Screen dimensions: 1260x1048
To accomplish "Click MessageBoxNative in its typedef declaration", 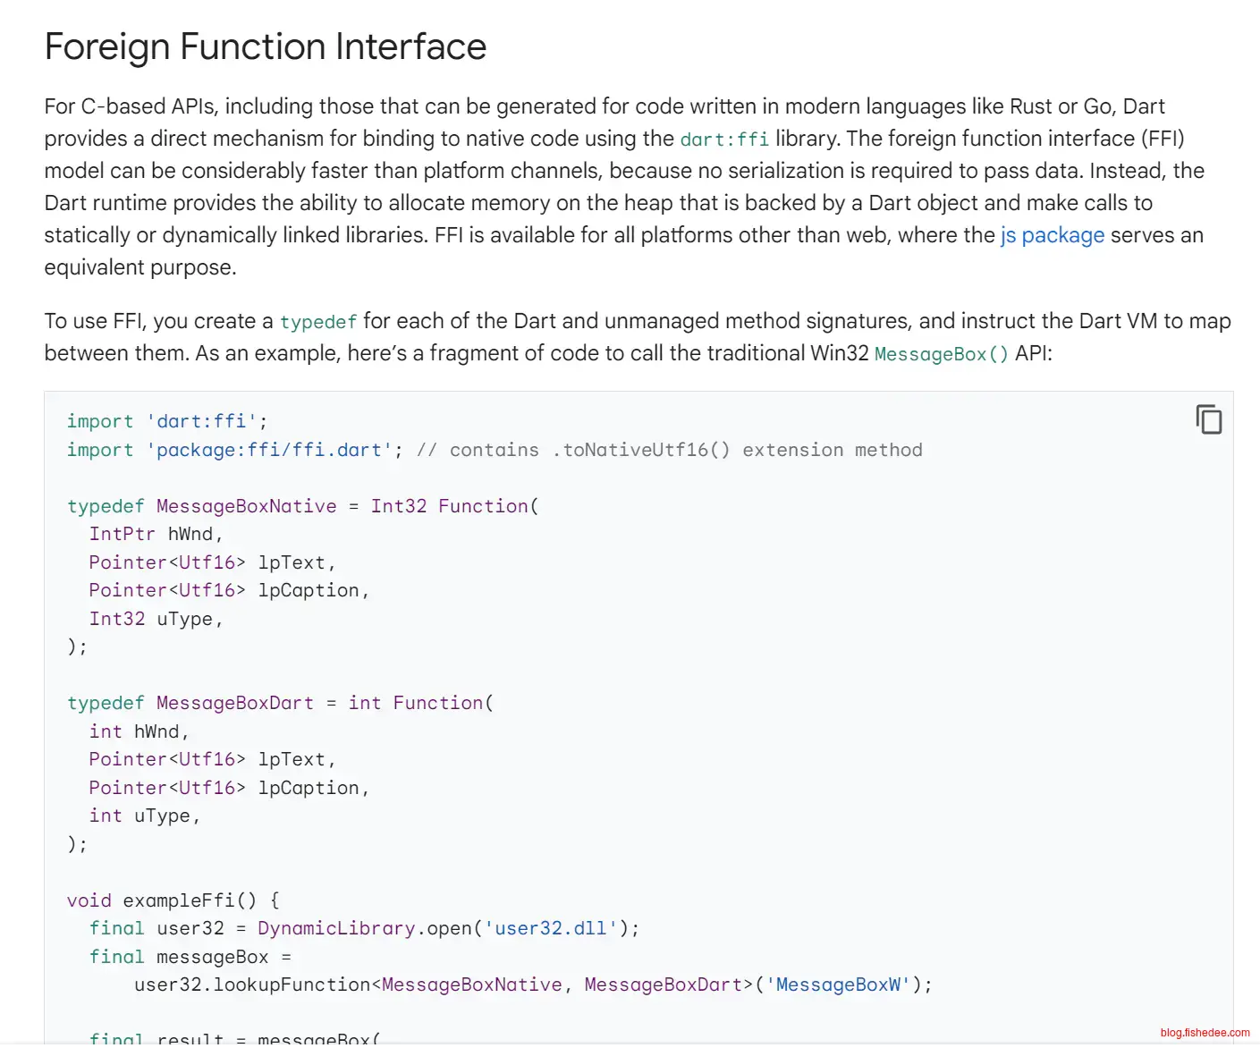I will [x=246, y=506].
